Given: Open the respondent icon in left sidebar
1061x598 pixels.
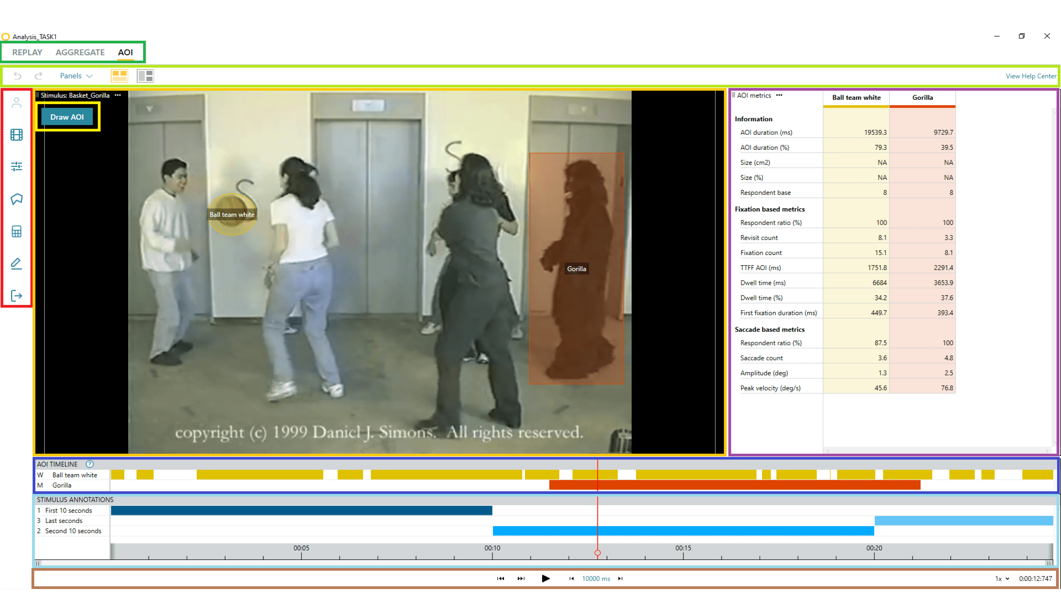Looking at the screenshot, I should (16, 102).
